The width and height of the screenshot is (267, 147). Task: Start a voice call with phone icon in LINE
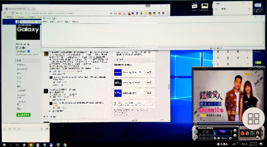(x=42, y=129)
